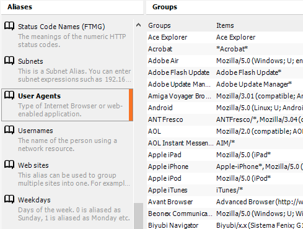This screenshot has width=303, height=229.
Task: Select the Amiga Voyager Bro... group
Action: coord(180,96)
